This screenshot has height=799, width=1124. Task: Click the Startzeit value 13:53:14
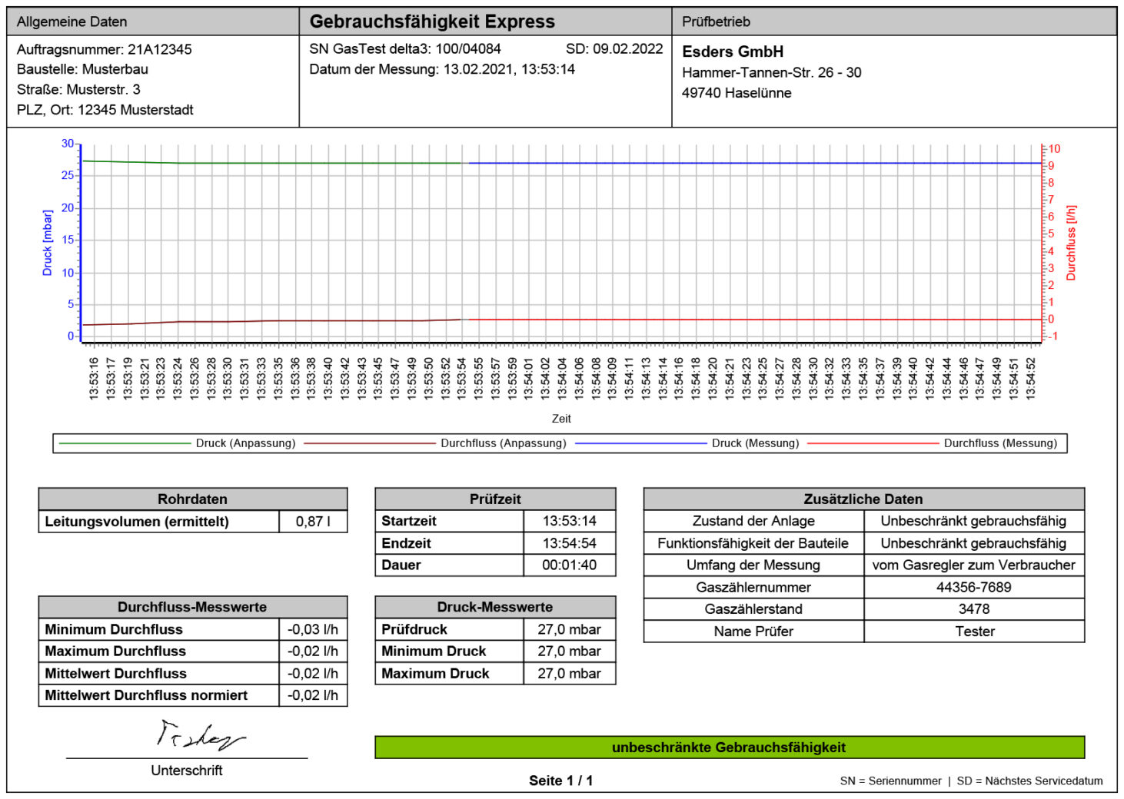click(569, 521)
